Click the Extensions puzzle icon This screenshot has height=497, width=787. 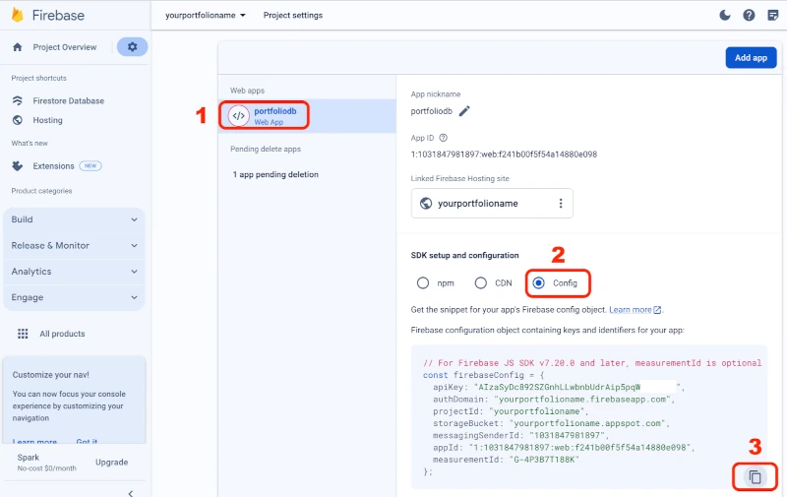18,165
